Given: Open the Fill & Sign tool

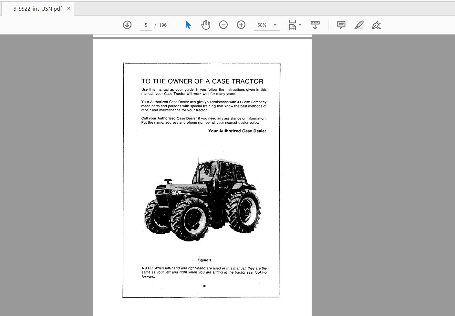Looking at the screenshot, I should [x=377, y=25].
